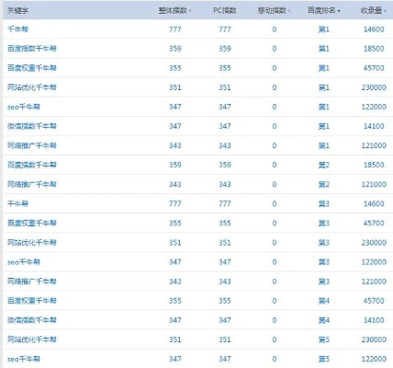Select 整体指数 777 in the 第1 row
Screen dimensions: 393x368
coord(175,29)
